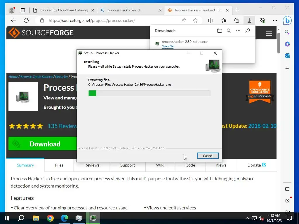Open Outlook in the Edge sidebar

[287, 56]
